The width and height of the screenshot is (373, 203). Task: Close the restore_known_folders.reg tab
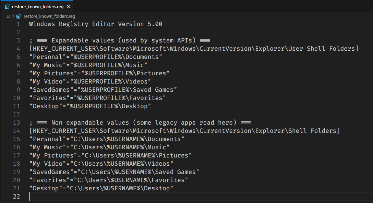click(69, 7)
